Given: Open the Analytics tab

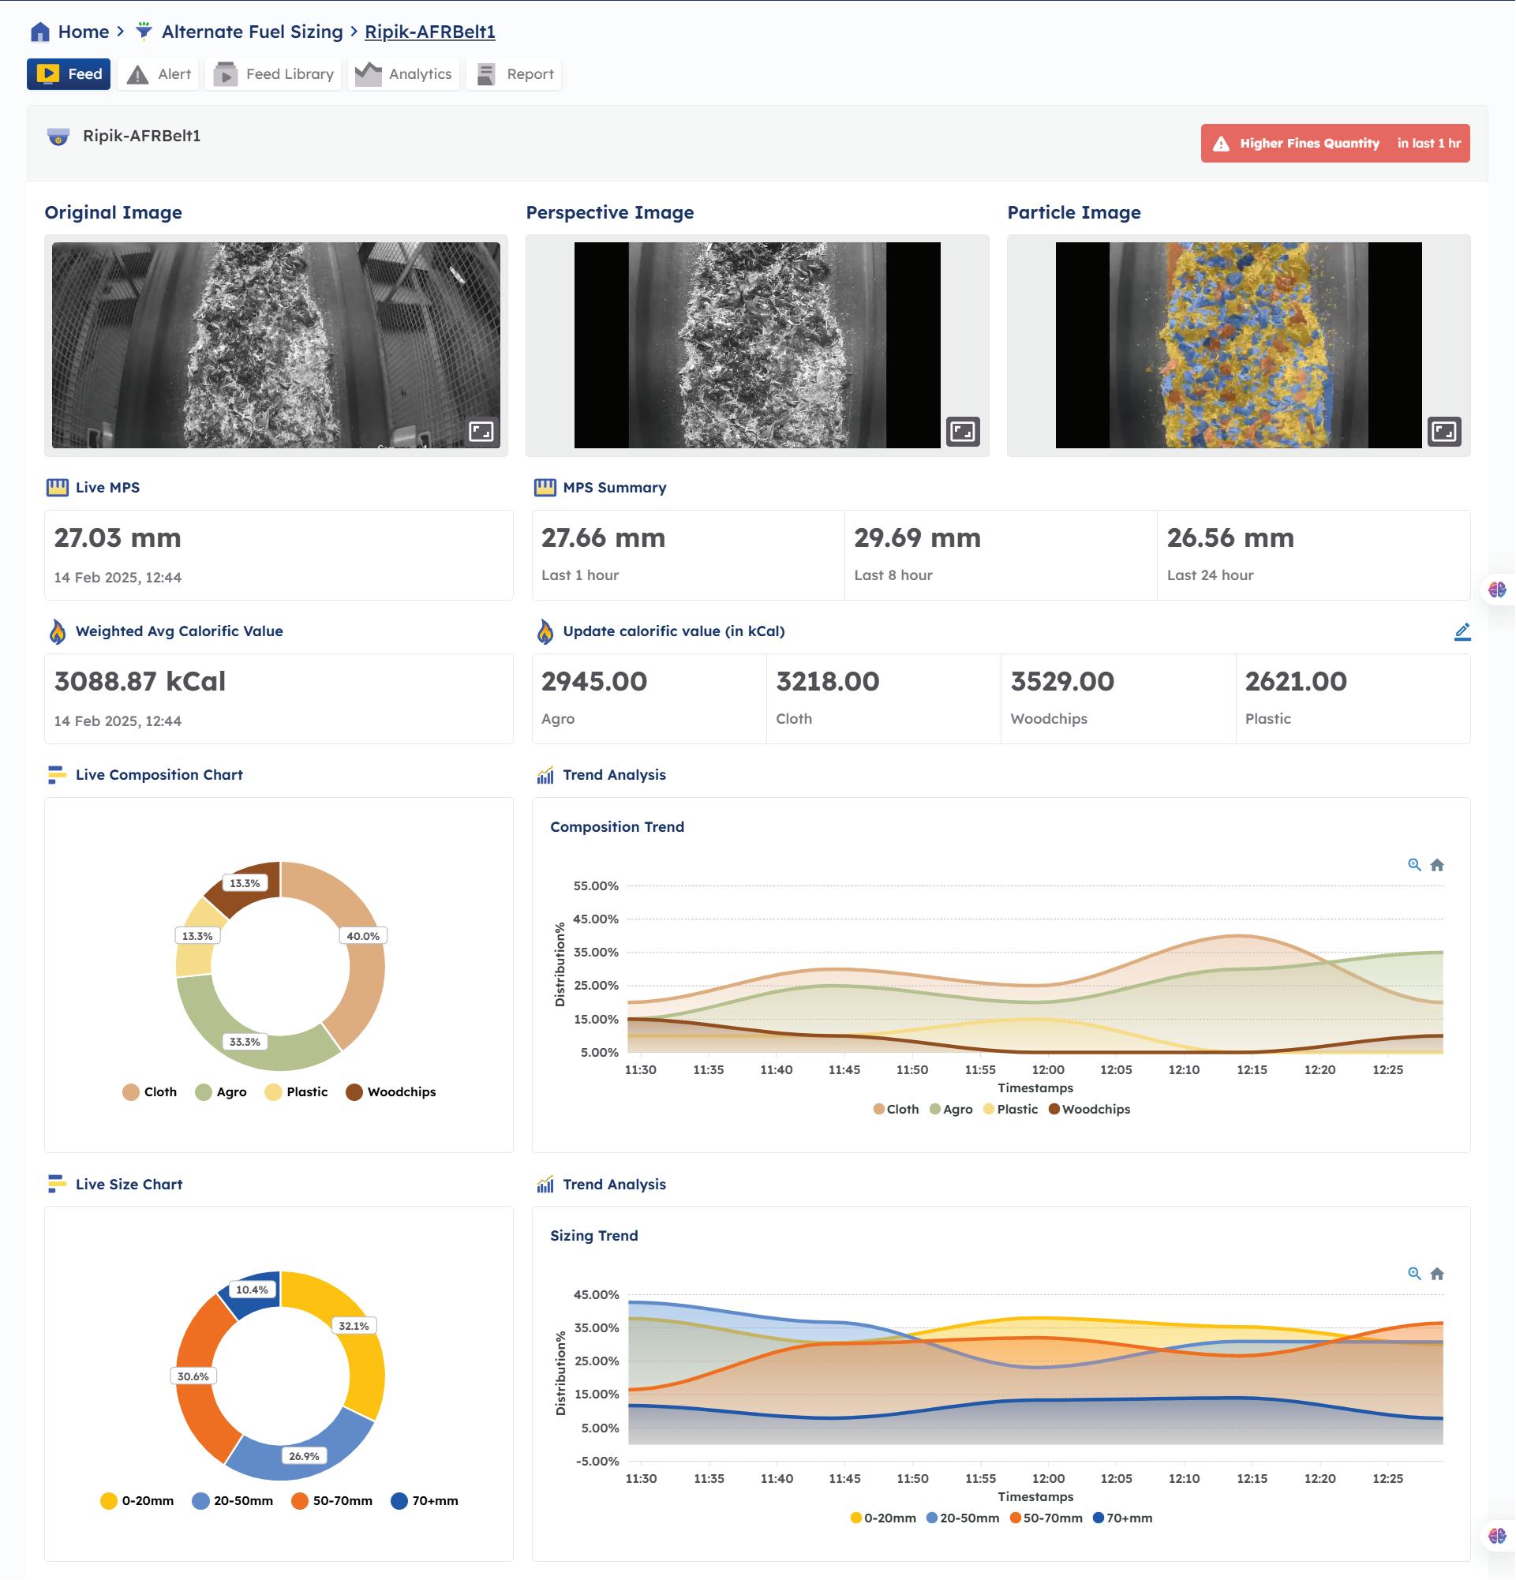Looking at the screenshot, I should (404, 74).
